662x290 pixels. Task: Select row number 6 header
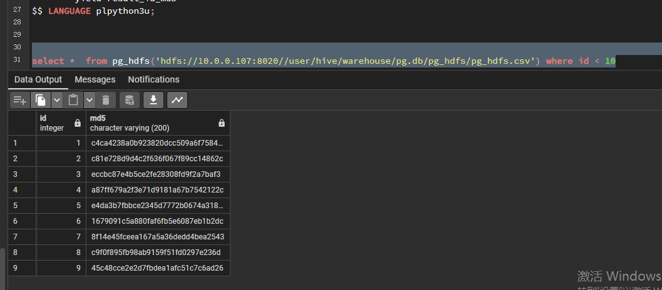coord(22,221)
